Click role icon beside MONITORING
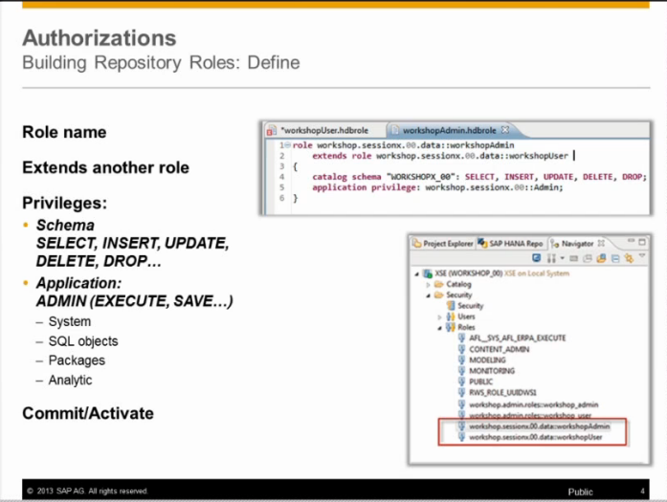This screenshot has height=502, width=667. [x=461, y=371]
